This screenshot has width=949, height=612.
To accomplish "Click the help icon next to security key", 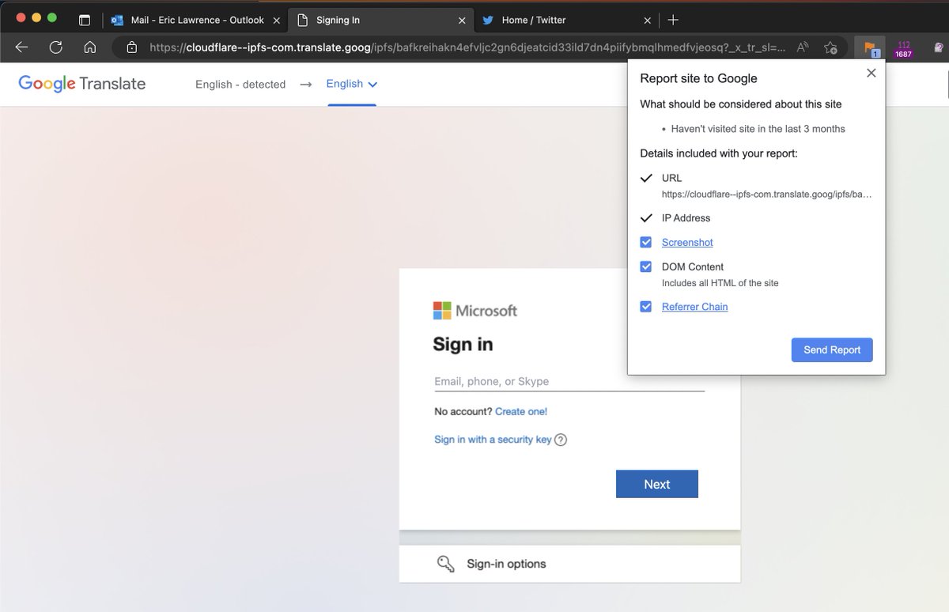I will pyautogui.click(x=561, y=440).
